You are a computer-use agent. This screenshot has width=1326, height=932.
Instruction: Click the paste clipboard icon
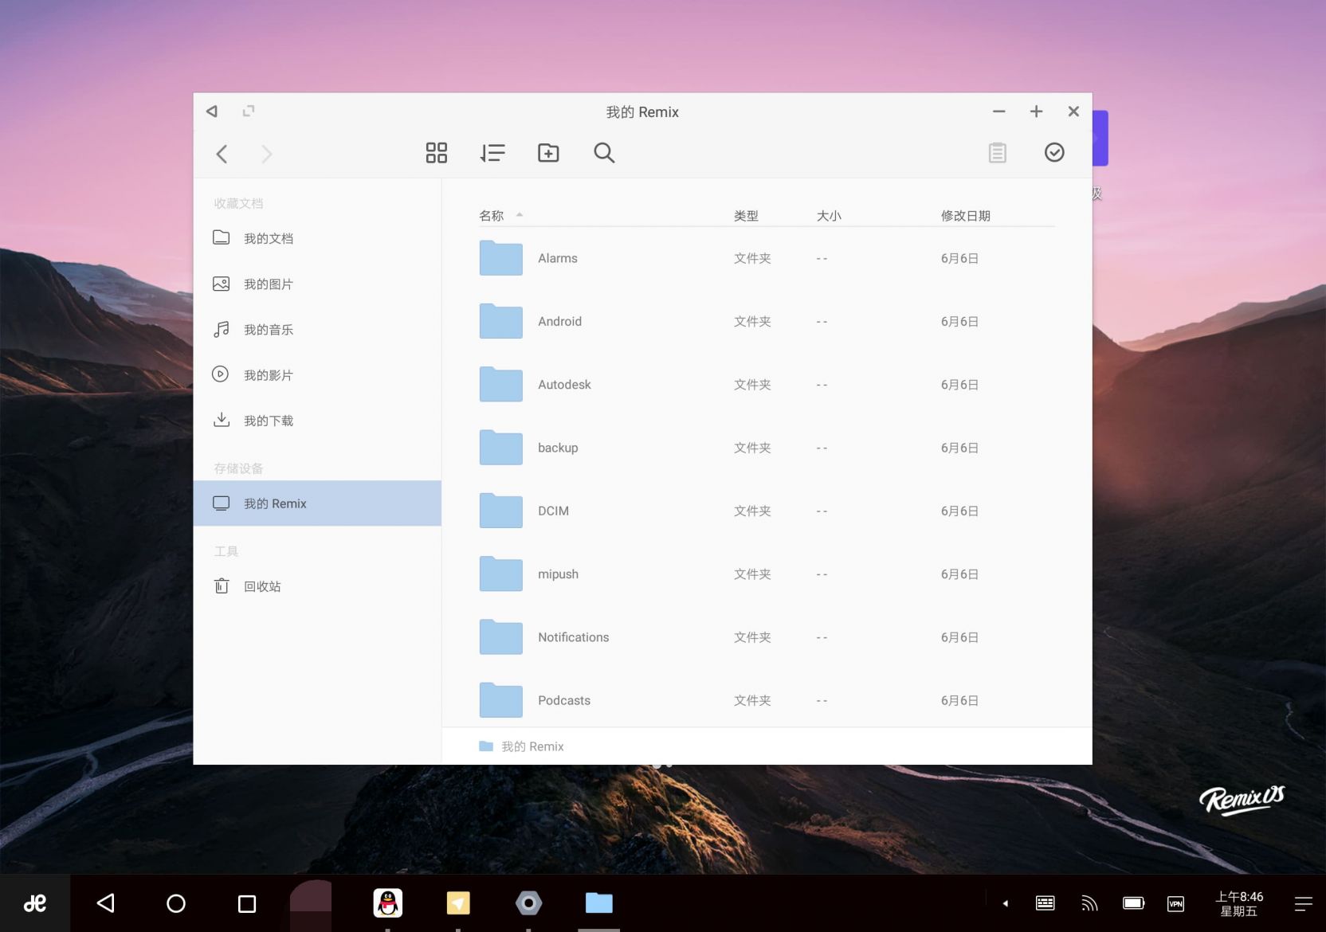pos(997,152)
